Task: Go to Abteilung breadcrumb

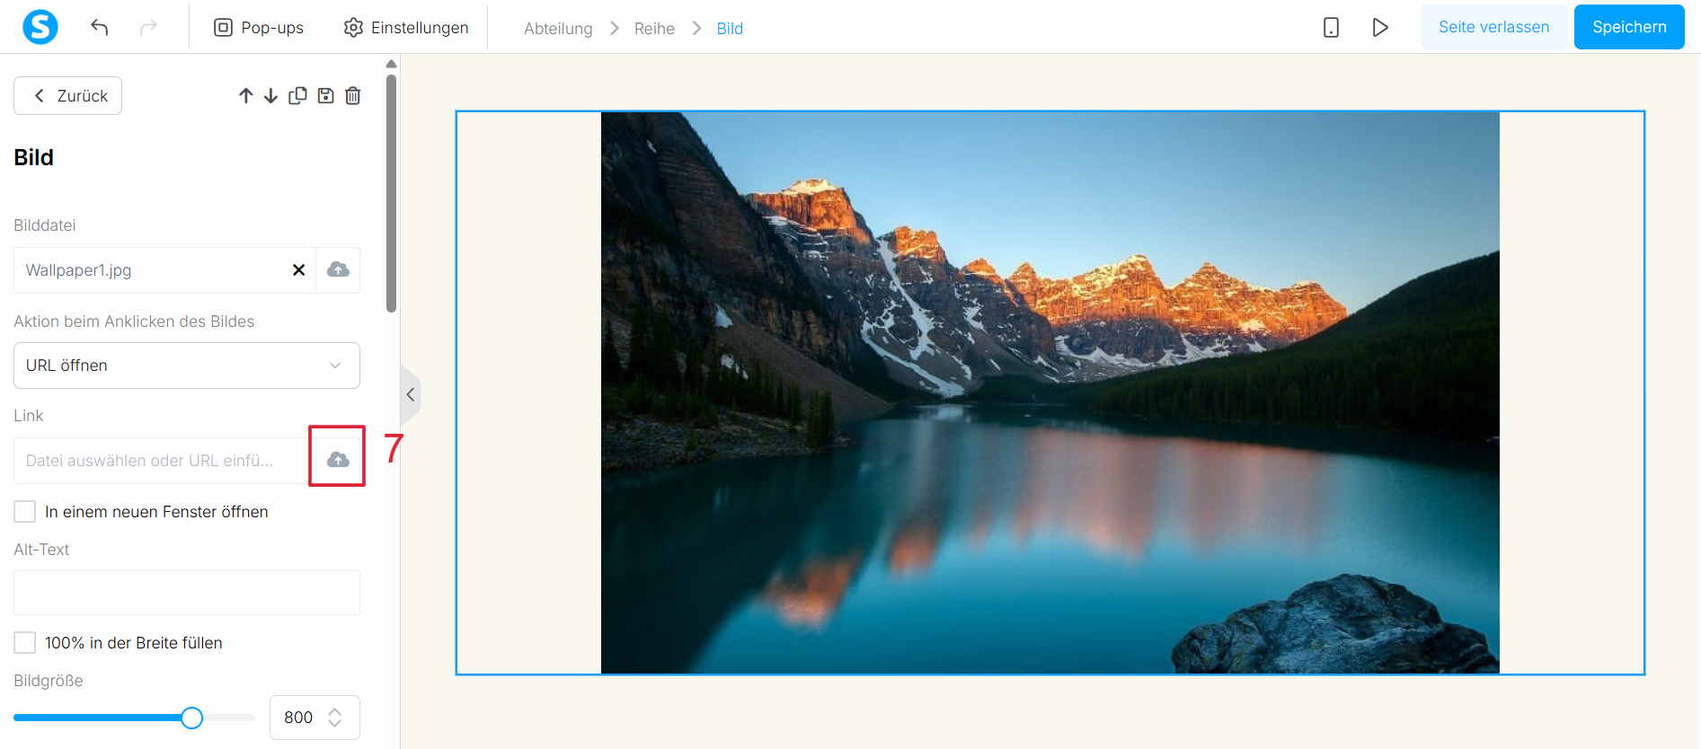Action: [x=558, y=29]
